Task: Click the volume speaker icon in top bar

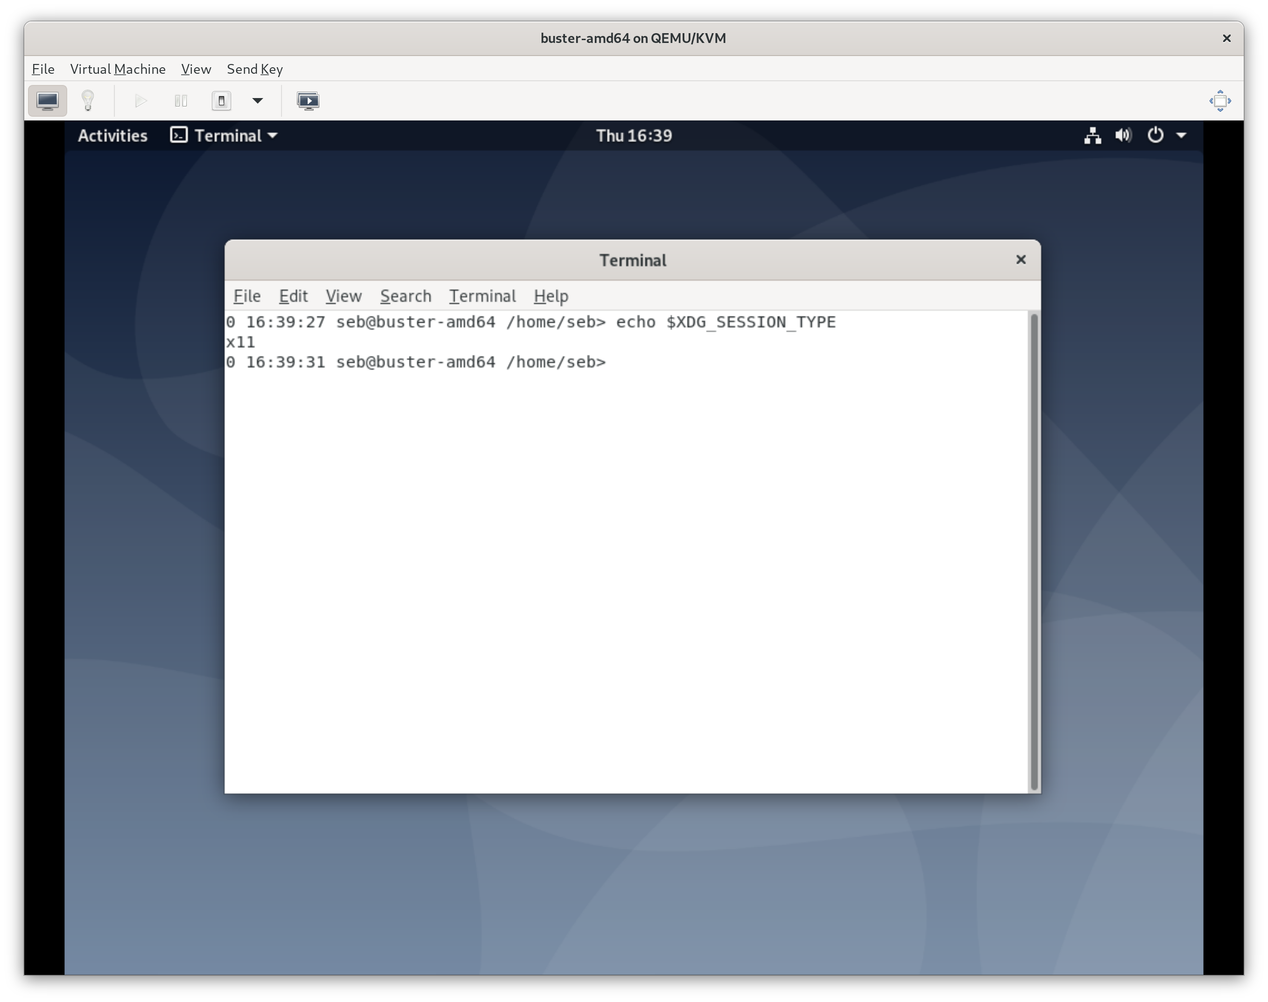Action: coord(1123,135)
